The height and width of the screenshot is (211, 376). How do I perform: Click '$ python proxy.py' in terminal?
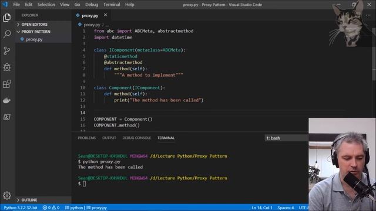(x=99, y=162)
